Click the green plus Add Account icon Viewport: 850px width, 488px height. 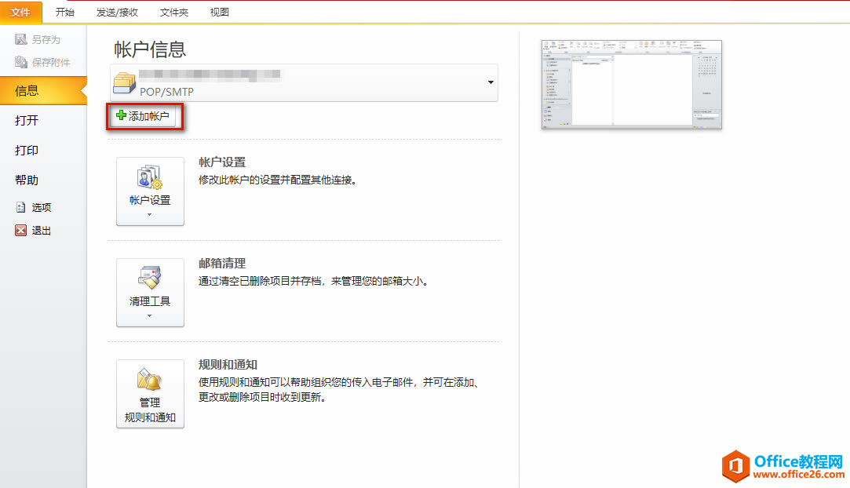(121, 116)
